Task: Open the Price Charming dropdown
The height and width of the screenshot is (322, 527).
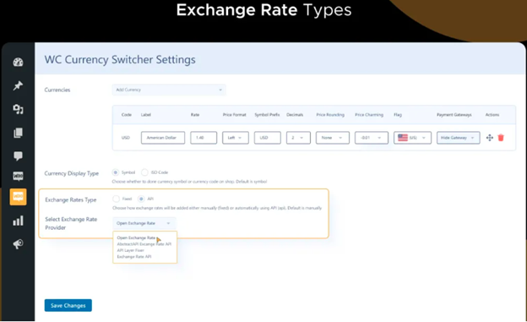Action: pos(372,138)
